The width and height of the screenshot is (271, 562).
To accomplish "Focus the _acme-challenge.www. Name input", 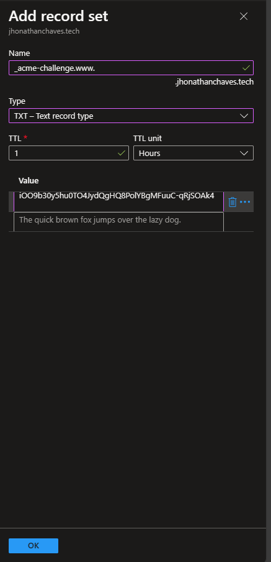I will point(131,68).
